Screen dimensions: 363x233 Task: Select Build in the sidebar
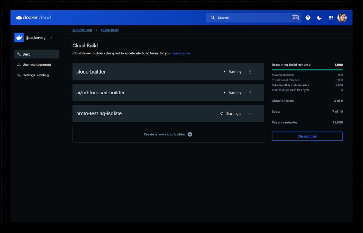click(x=37, y=54)
